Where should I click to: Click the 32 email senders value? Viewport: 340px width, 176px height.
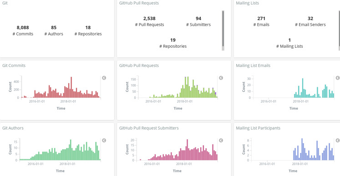click(x=310, y=19)
